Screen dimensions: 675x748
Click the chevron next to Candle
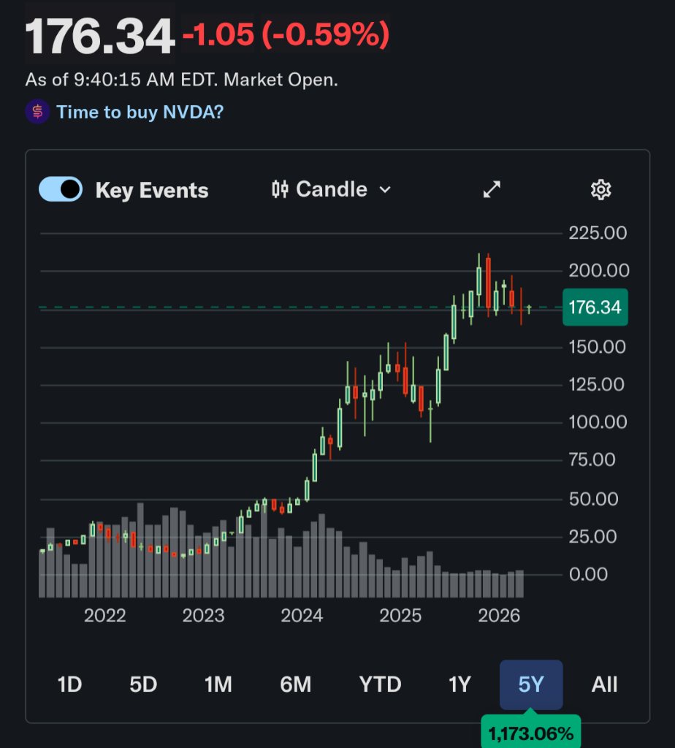[x=385, y=190]
